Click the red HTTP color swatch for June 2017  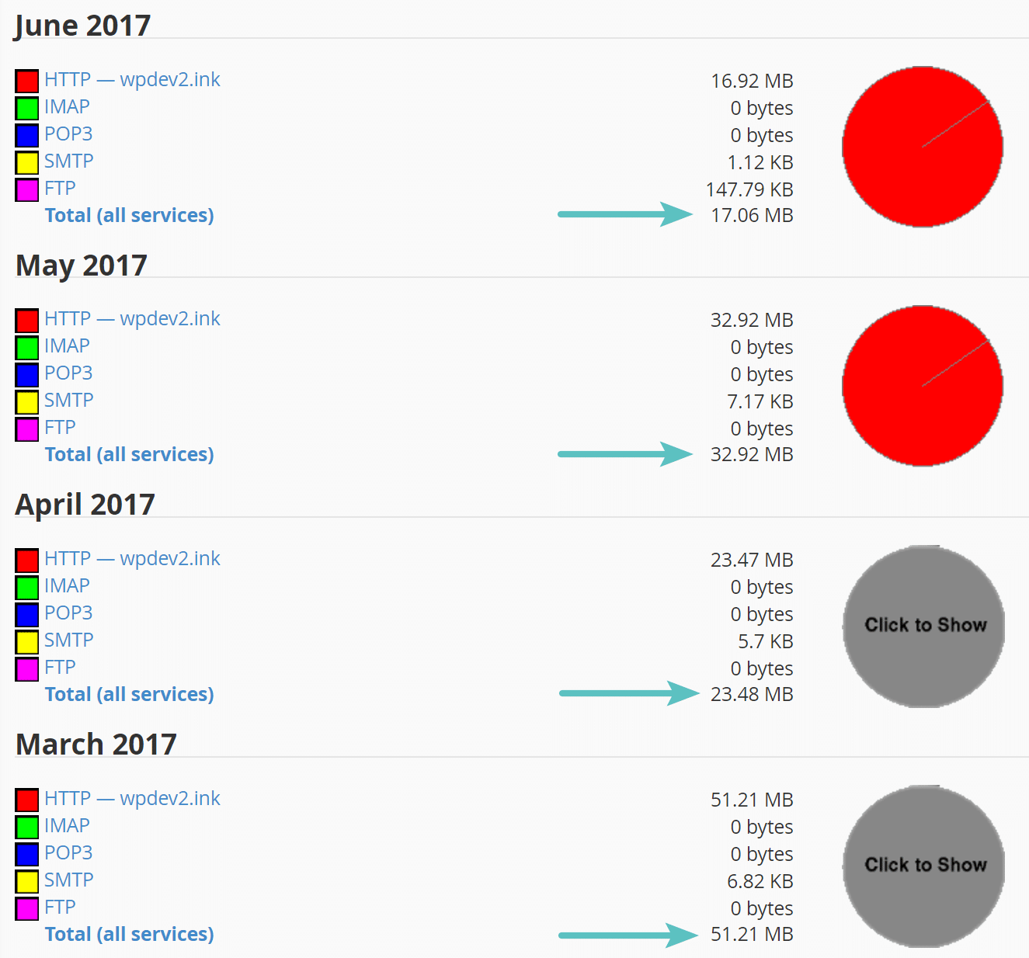click(x=26, y=80)
